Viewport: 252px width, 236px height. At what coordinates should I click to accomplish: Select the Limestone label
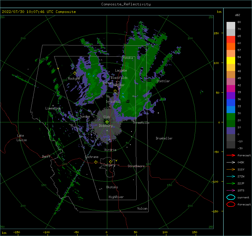[x=53, y=108]
